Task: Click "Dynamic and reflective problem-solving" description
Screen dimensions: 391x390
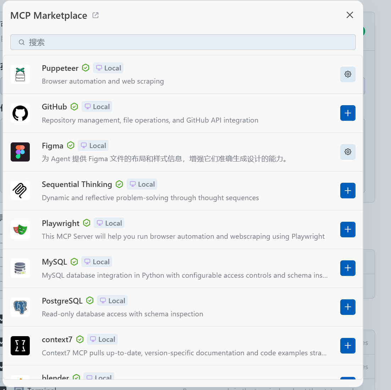Action: click(150, 198)
